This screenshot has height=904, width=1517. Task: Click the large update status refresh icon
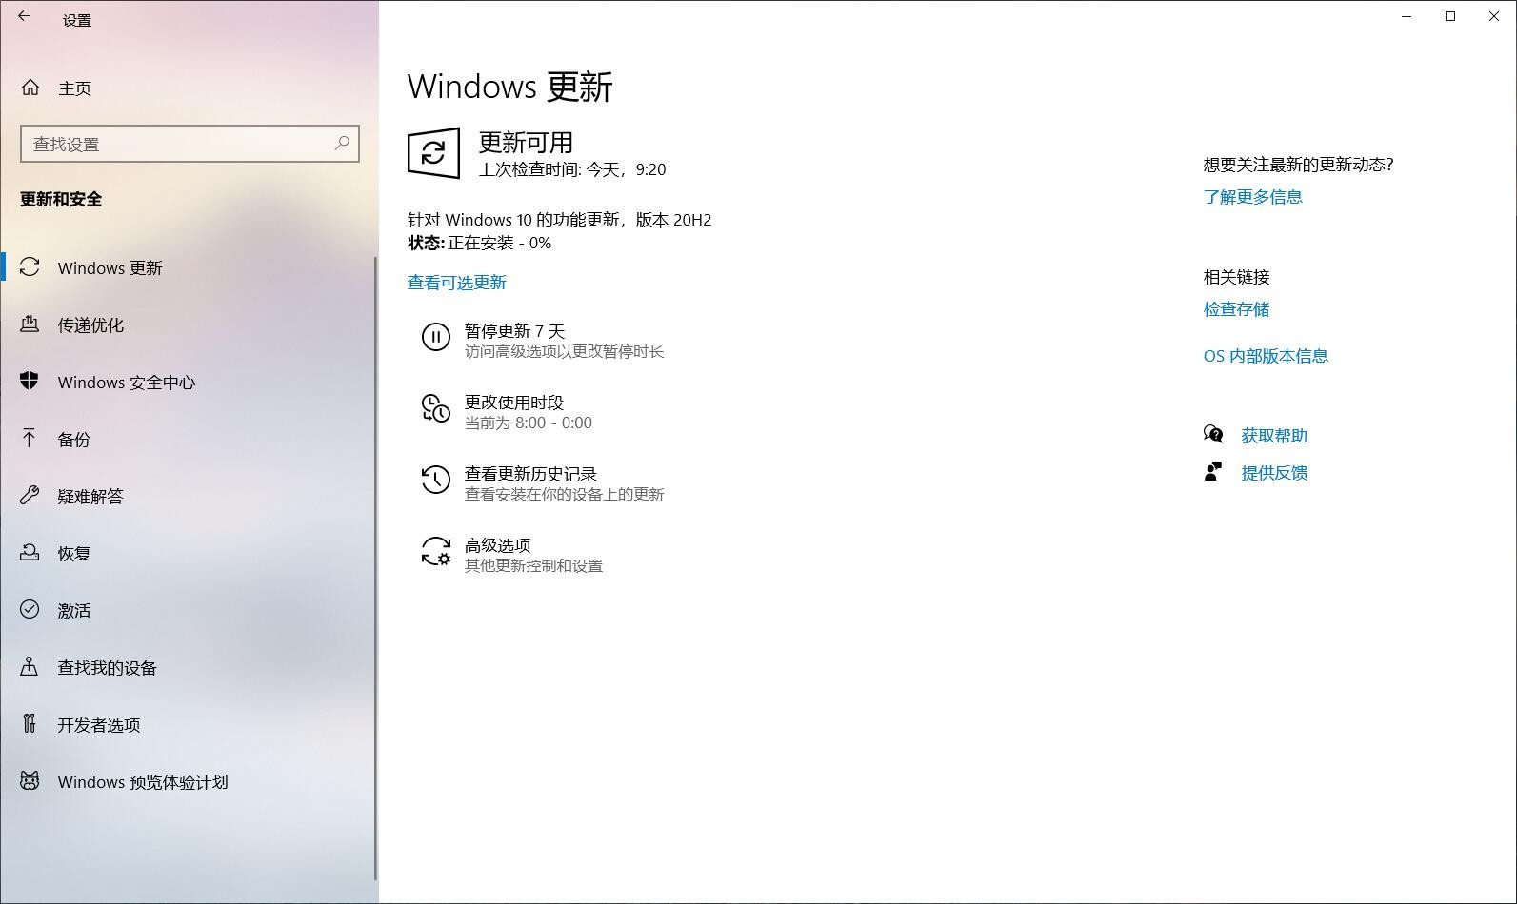tap(433, 152)
